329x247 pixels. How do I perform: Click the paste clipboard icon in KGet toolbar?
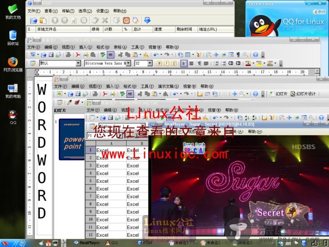43,20
